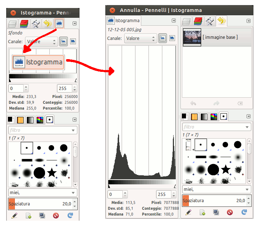The width and height of the screenshot is (260, 225).
Task: Edit brush with the left panel's pencil icon
Action: [x=15, y=216]
